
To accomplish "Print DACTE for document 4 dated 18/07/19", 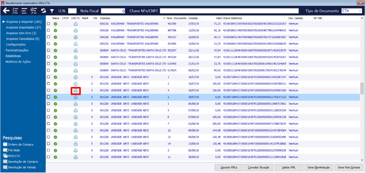I will 75,91.
